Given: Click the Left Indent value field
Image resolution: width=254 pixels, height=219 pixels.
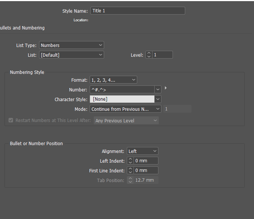Looking at the screenshot, I should (x=146, y=161).
